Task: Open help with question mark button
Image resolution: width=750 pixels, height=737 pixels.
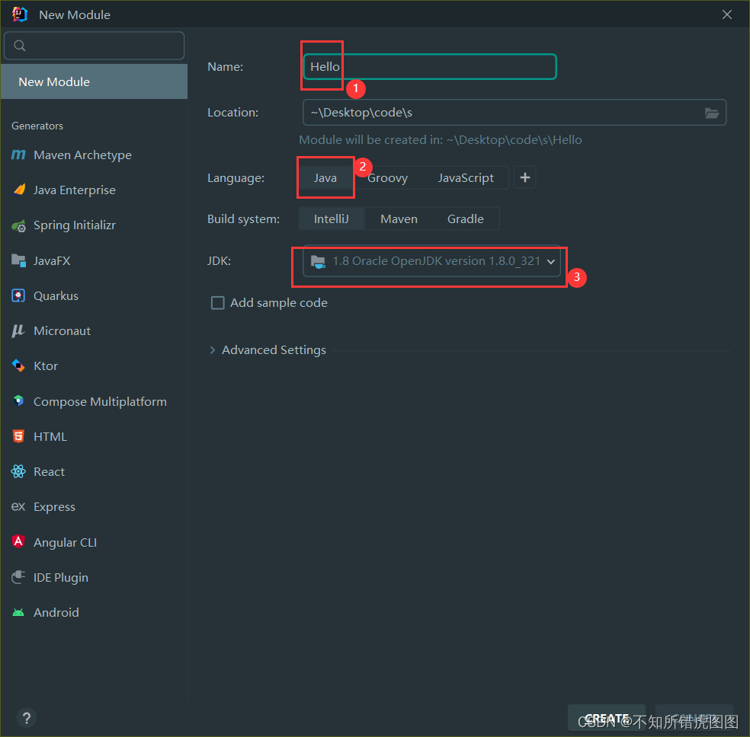Action: 27,718
